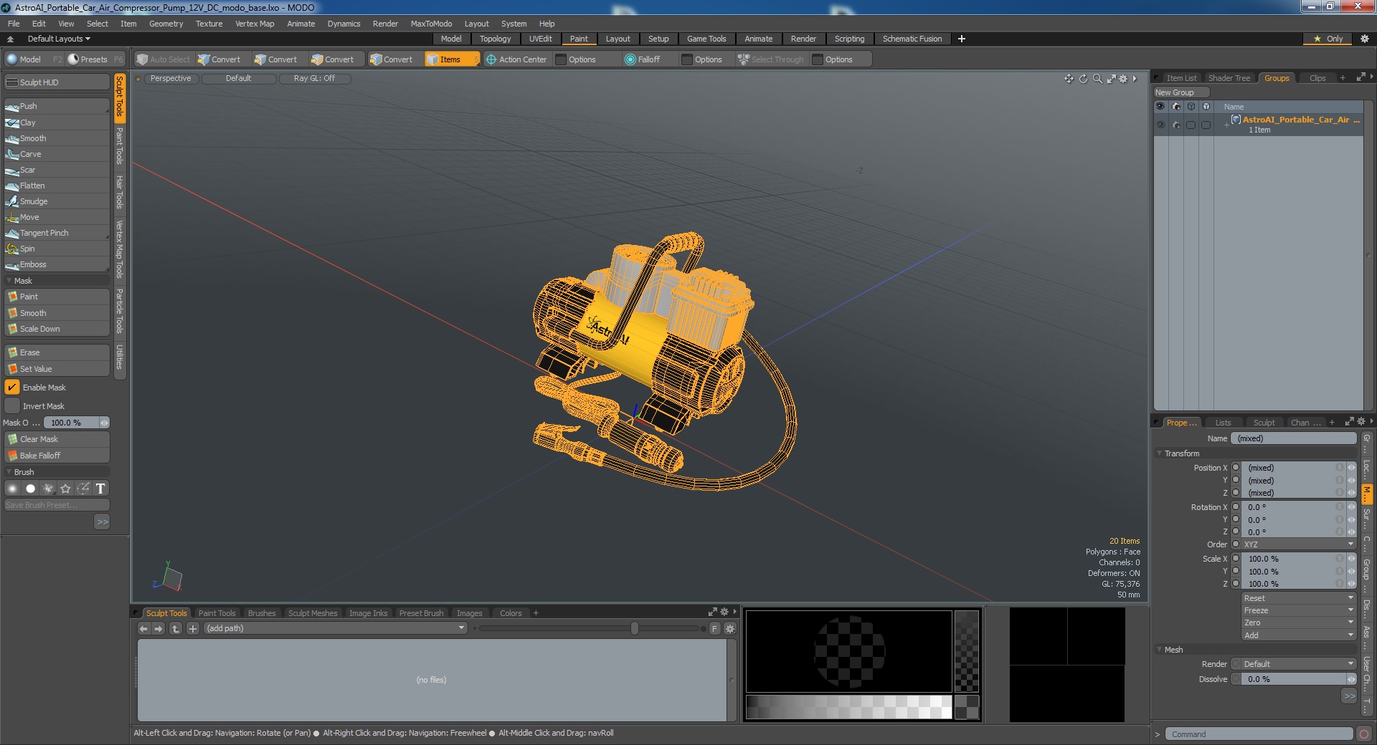Select the star-shaped brush tip icon
1377x745 pixels.
(65, 489)
